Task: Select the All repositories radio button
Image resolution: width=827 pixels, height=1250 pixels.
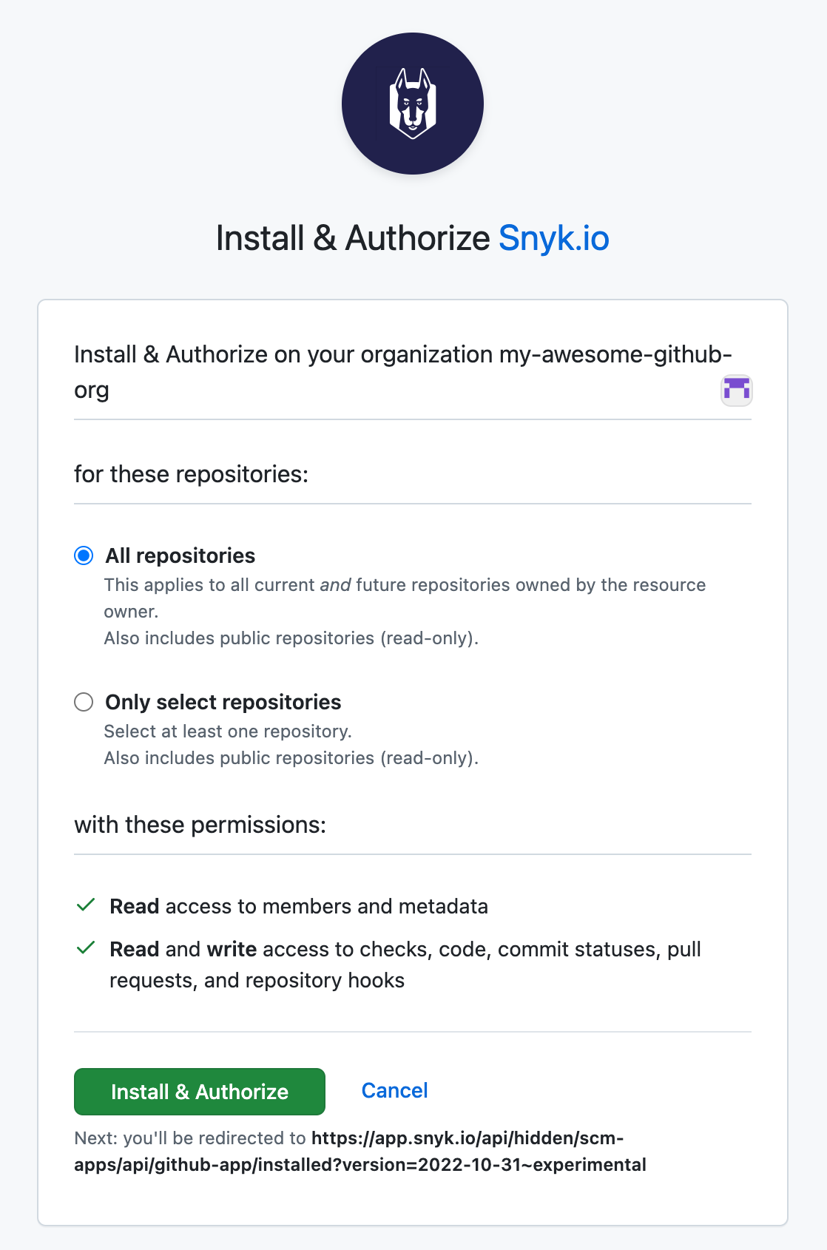Action: coord(84,555)
